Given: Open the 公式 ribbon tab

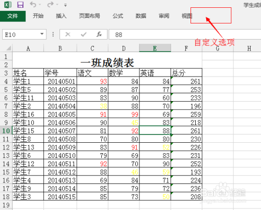Looking at the screenshot, I should pyautogui.click(x=118, y=16).
